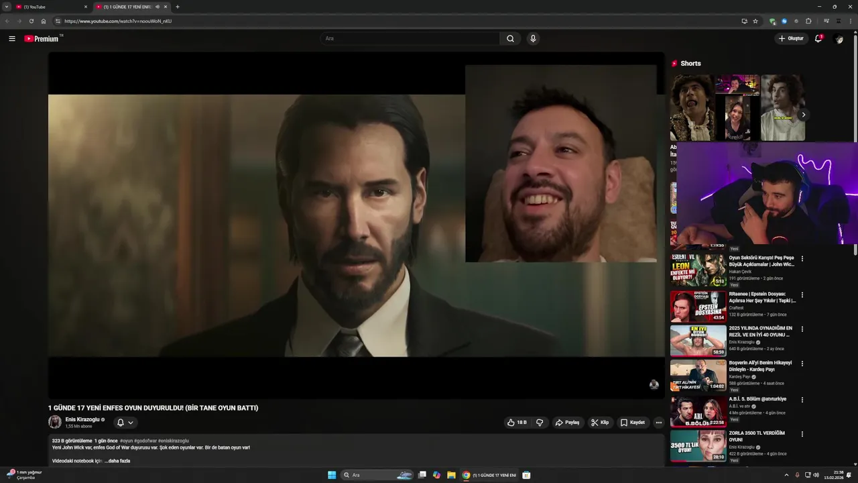
Task: Open options for A.B.İ. 5. Bölüm video
Action: point(802,399)
